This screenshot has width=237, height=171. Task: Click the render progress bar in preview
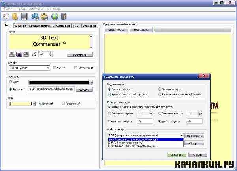(x=193, y=30)
